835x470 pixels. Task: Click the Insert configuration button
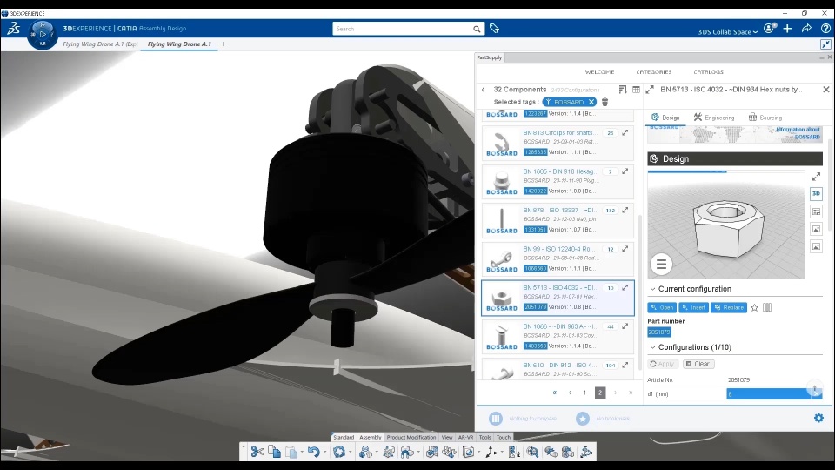point(693,307)
